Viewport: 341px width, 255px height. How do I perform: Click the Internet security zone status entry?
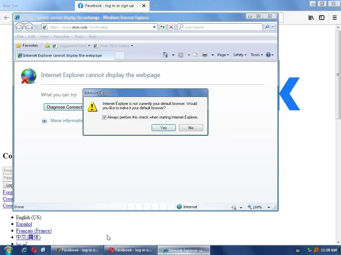coord(187,207)
